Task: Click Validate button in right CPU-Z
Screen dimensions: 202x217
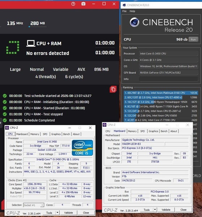Action: coord(166,210)
